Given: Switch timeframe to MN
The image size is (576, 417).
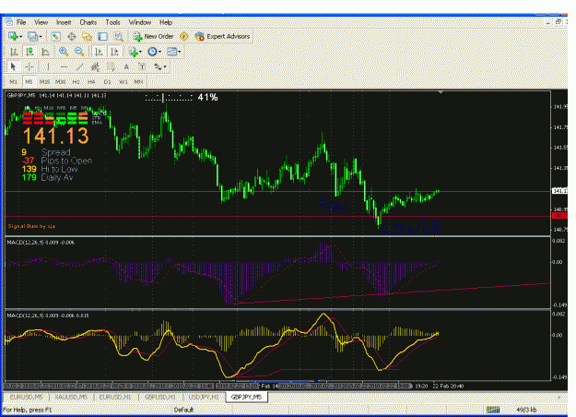Looking at the screenshot, I should click(138, 81).
